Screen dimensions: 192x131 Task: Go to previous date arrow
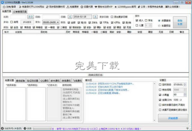70,17
